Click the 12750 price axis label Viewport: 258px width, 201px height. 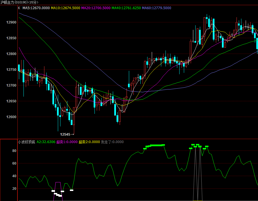pos(11,70)
